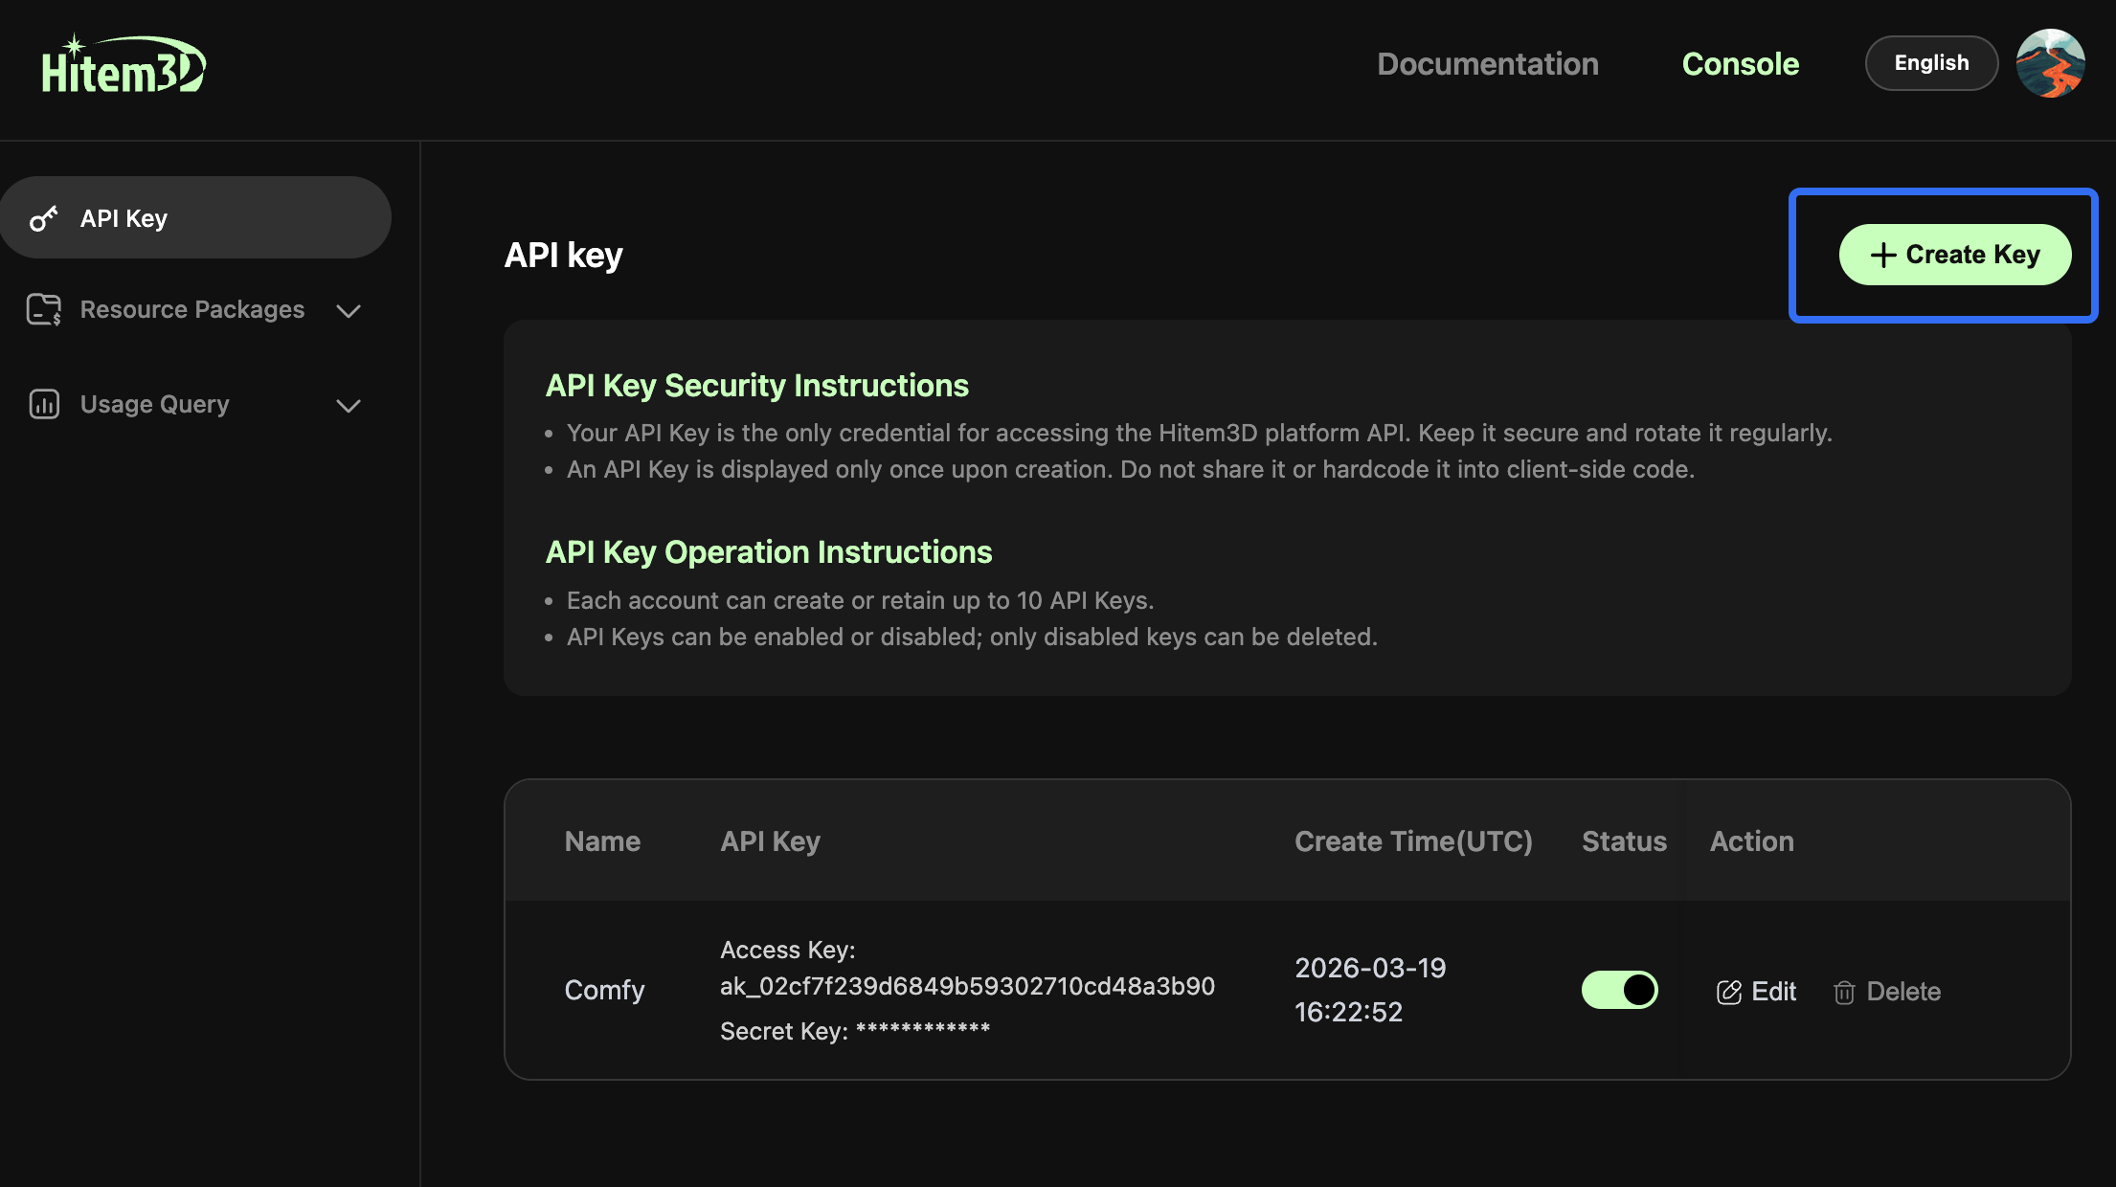The width and height of the screenshot is (2116, 1187).
Task: Click the plus icon in Create Key
Action: coord(1882,255)
